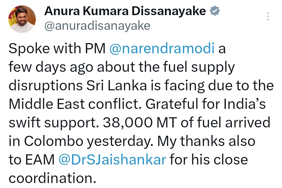Open the more options icon beside the tweet
The height and width of the screenshot is (188, 282).
tap(268, 16)
